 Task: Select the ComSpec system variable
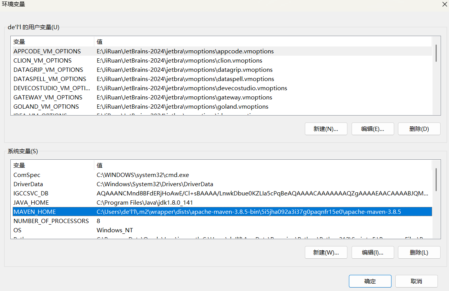click(26, 175)
